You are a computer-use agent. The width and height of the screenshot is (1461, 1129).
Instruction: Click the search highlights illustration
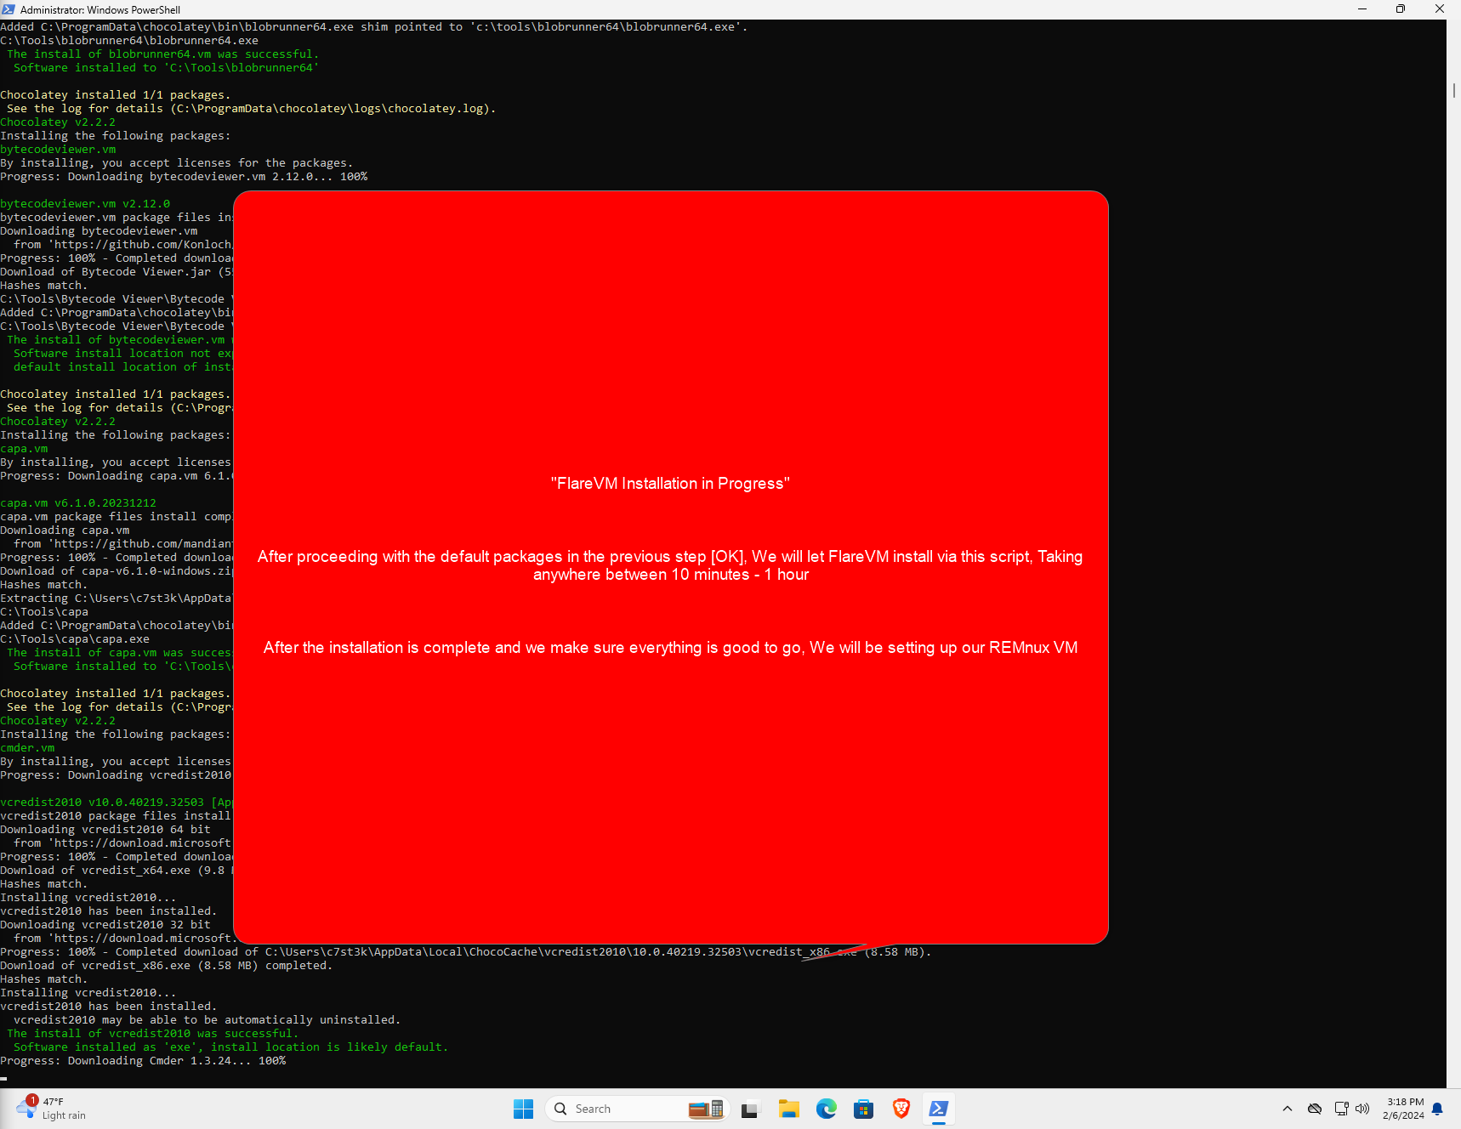pos(706,1109)
